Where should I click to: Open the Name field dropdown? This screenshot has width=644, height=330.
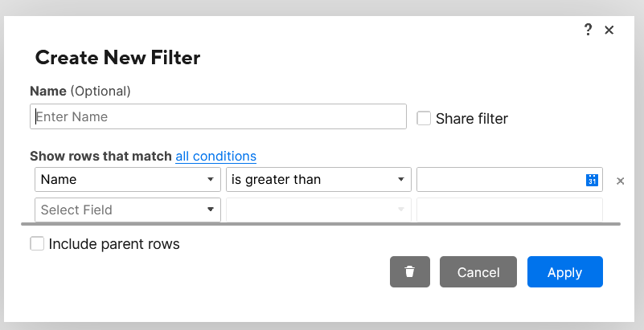128,179
